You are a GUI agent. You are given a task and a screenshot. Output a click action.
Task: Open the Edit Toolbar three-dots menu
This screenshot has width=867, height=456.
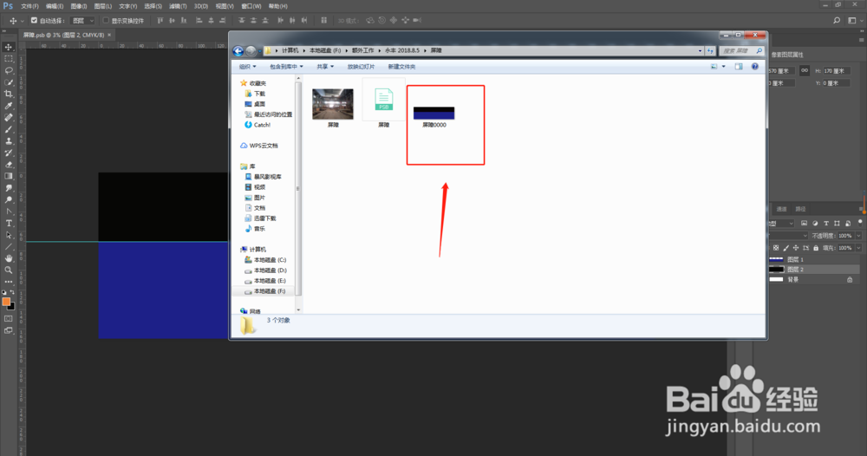[9, 282]
